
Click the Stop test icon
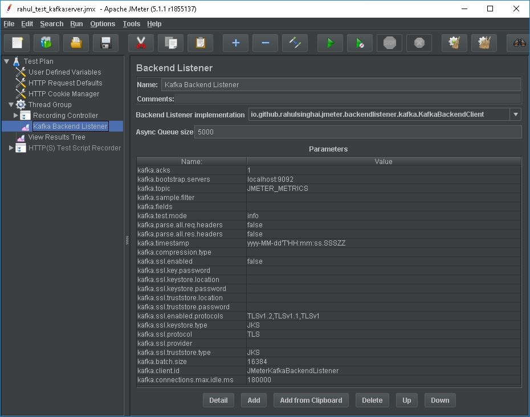tap(390, 43)
